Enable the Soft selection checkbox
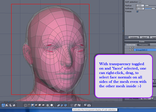 (140, 2)
